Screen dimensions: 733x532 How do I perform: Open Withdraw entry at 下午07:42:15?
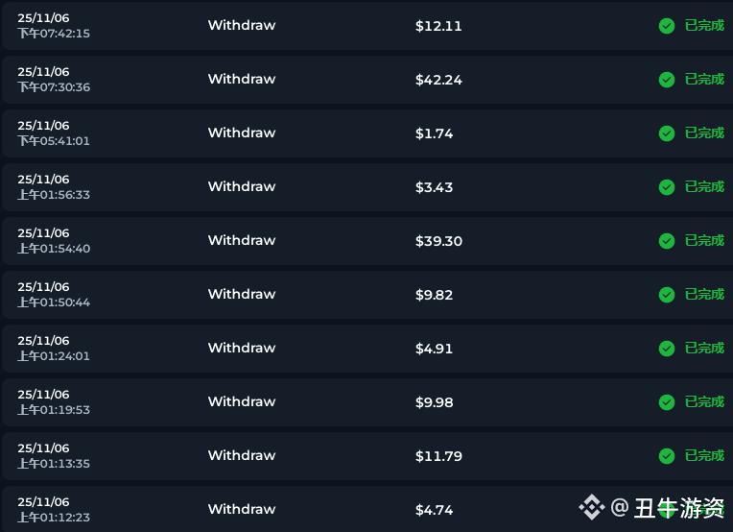[x=242, y=26]
